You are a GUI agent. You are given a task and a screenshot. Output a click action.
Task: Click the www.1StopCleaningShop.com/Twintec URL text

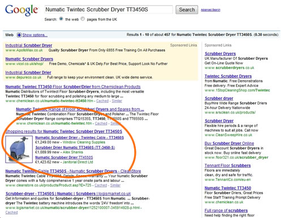pos(237,90)
